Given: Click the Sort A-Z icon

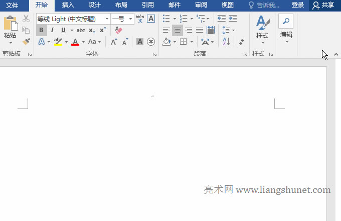Looking at the screenshot, I should (x=226, y=42).
